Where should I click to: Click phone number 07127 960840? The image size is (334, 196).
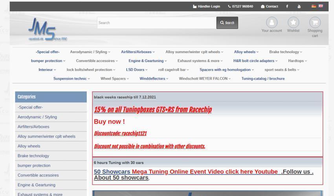point(240,6)
